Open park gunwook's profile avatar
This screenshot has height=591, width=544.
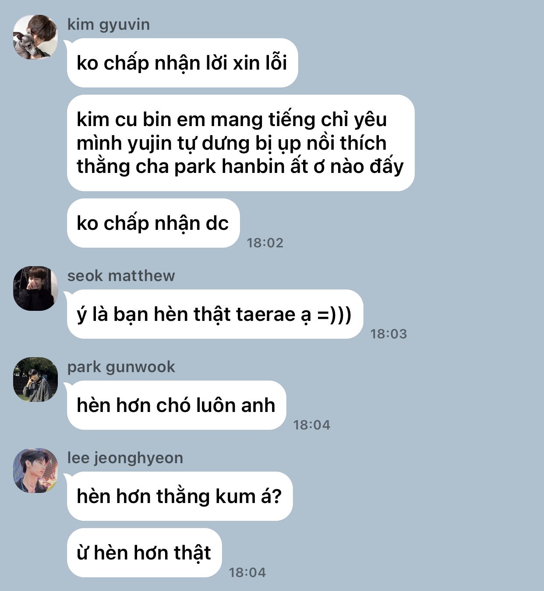(35, 380)
